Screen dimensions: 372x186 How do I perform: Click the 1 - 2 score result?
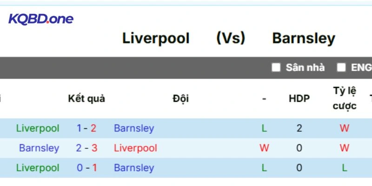(x=86, y=128)
